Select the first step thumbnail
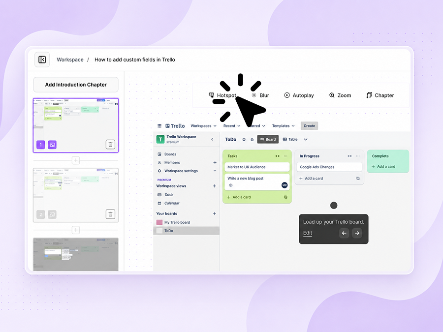The height and width of the screenshot is (332, 443). point(76,125)
